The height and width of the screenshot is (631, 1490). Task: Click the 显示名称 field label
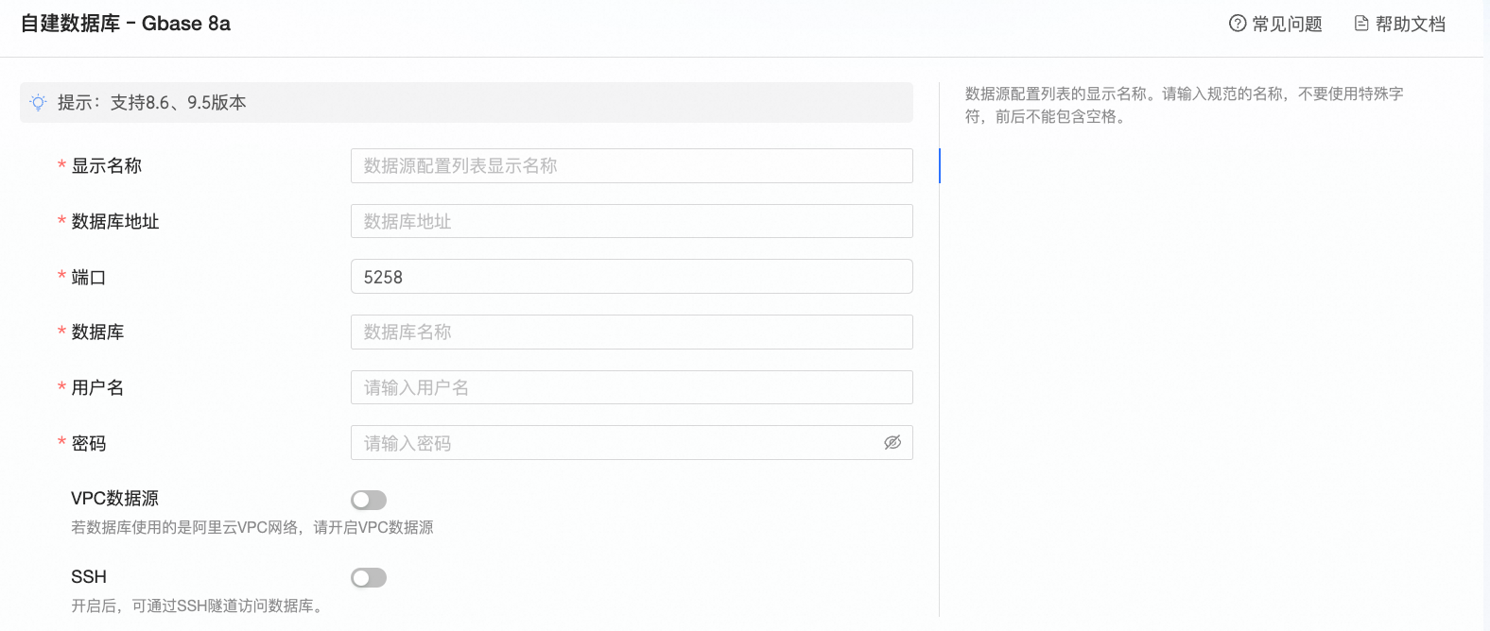pyautogui.click(x=106, y=166)
